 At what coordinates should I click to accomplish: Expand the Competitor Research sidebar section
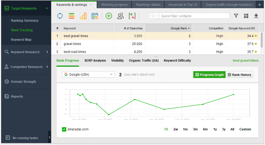tap(26, 67)
